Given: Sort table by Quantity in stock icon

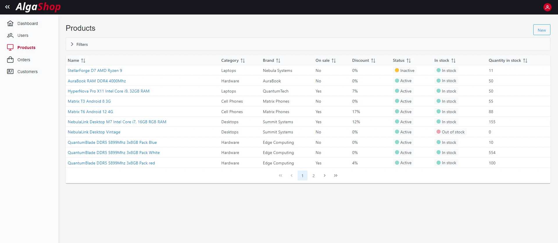Looking at the screenshot, I should pos(525,61).
